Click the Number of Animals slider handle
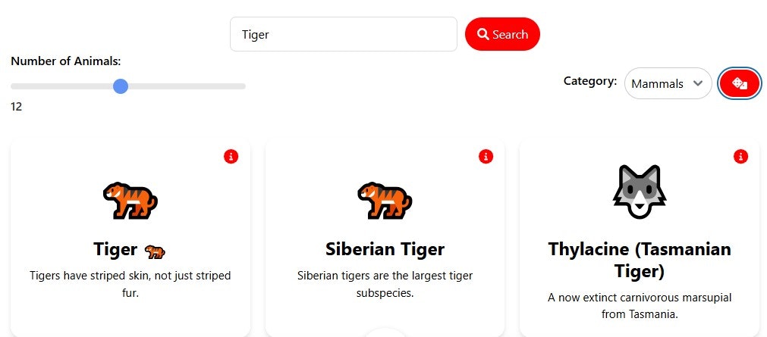 coord(121,86)
